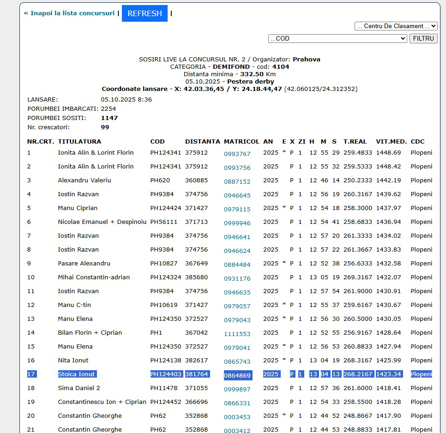446x433 pixels.
Task: Open matricol 0993756 link
Action: pyautogui.click(x=237, y=168)
